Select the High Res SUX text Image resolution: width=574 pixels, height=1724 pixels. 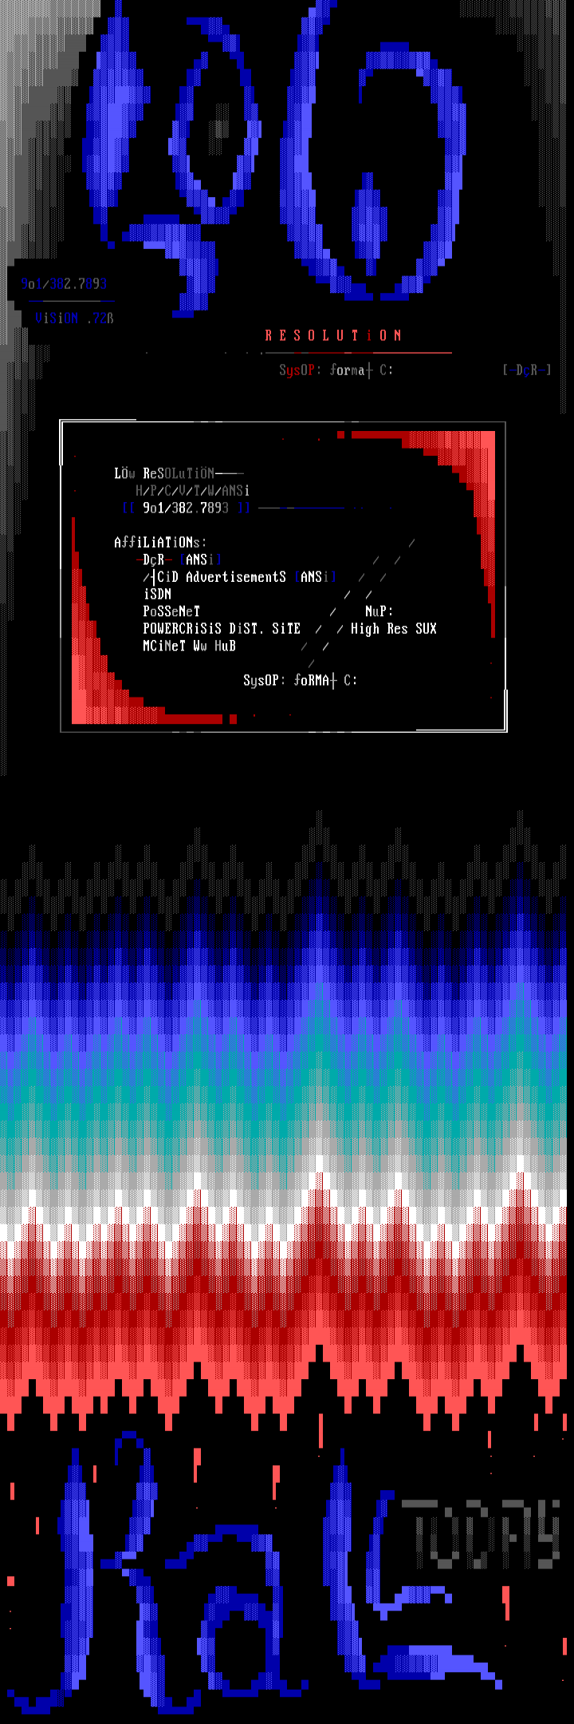tap(394, 629)
